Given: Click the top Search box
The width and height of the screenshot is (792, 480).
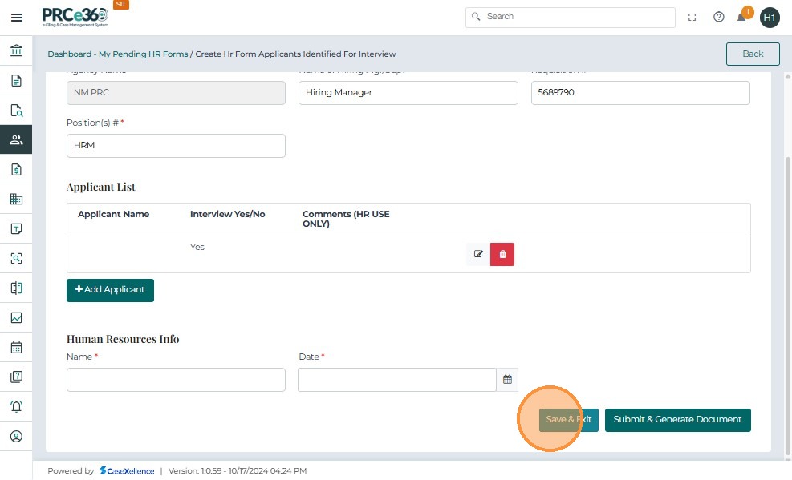Looking at the screenshot, I should click(x=571, y=17).
